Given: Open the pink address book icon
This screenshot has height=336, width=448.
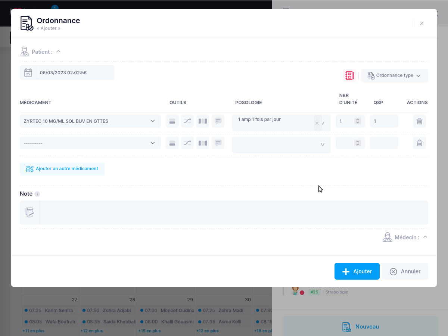Looking at the screenshot, I should (x=349, y=75).
